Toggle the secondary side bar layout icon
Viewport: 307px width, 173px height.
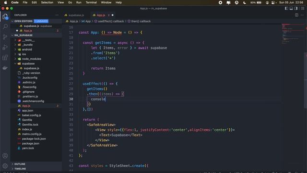tap(296, 9)
